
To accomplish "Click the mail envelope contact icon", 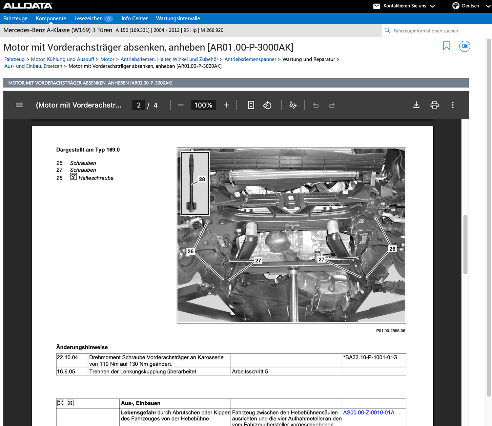I will click(x=377, y=6).
